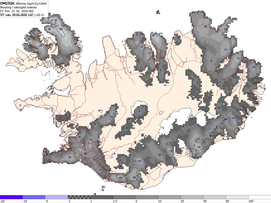271x203 pixels.
Task: Click the 'VT: Lau. 29.02.2020 12Z (+60 h)' line
Action: [22, 15]
